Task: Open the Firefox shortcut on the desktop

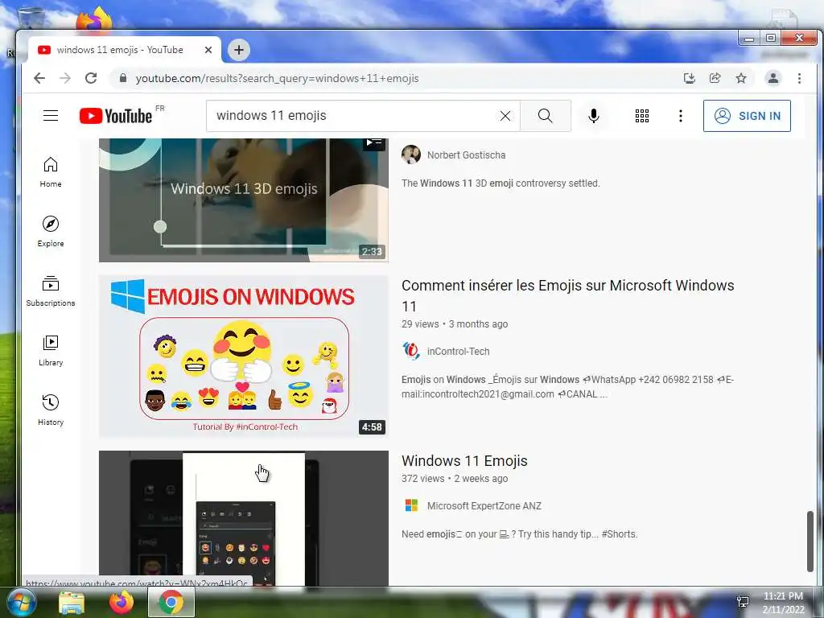Action: point(95,19)
